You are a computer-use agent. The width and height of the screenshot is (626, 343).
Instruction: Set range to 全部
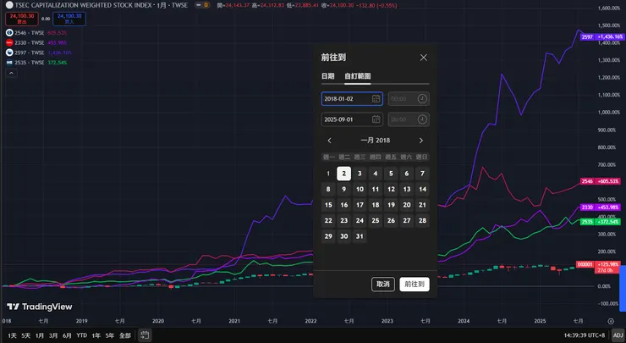pyautogui.click(x=125, y=335)
